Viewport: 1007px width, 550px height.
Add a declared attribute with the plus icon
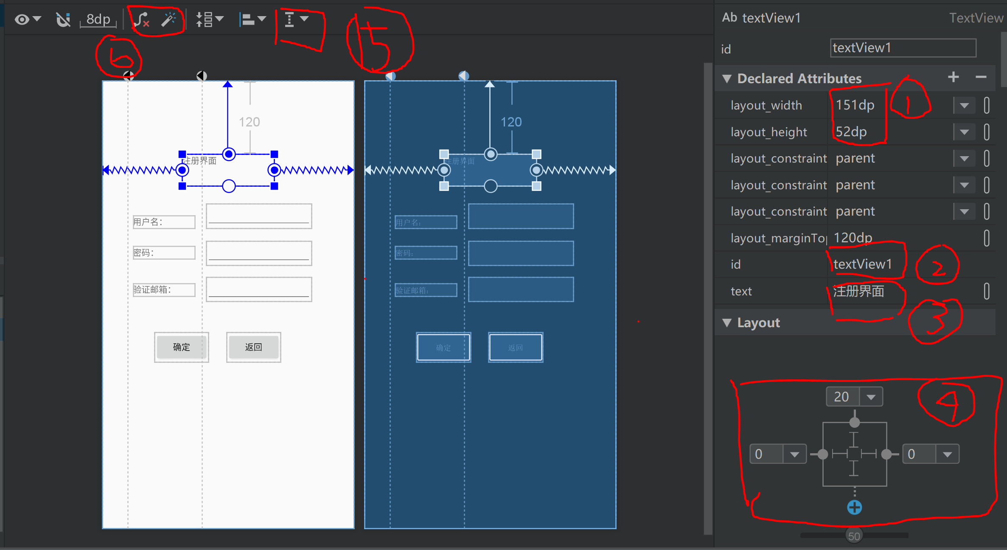[953, 77]
